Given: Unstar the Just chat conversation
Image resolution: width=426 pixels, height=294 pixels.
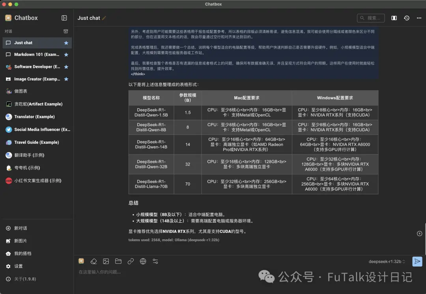Looking at the screenshot, I should pos(66,43).
